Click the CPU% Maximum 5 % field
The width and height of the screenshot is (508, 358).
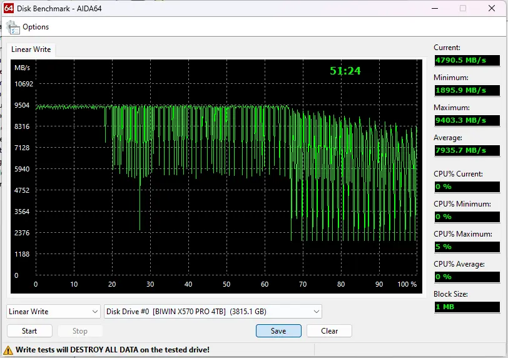[467, 247]
